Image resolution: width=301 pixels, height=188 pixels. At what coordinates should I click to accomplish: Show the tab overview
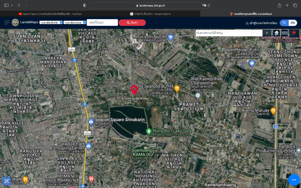coord(295,5)
